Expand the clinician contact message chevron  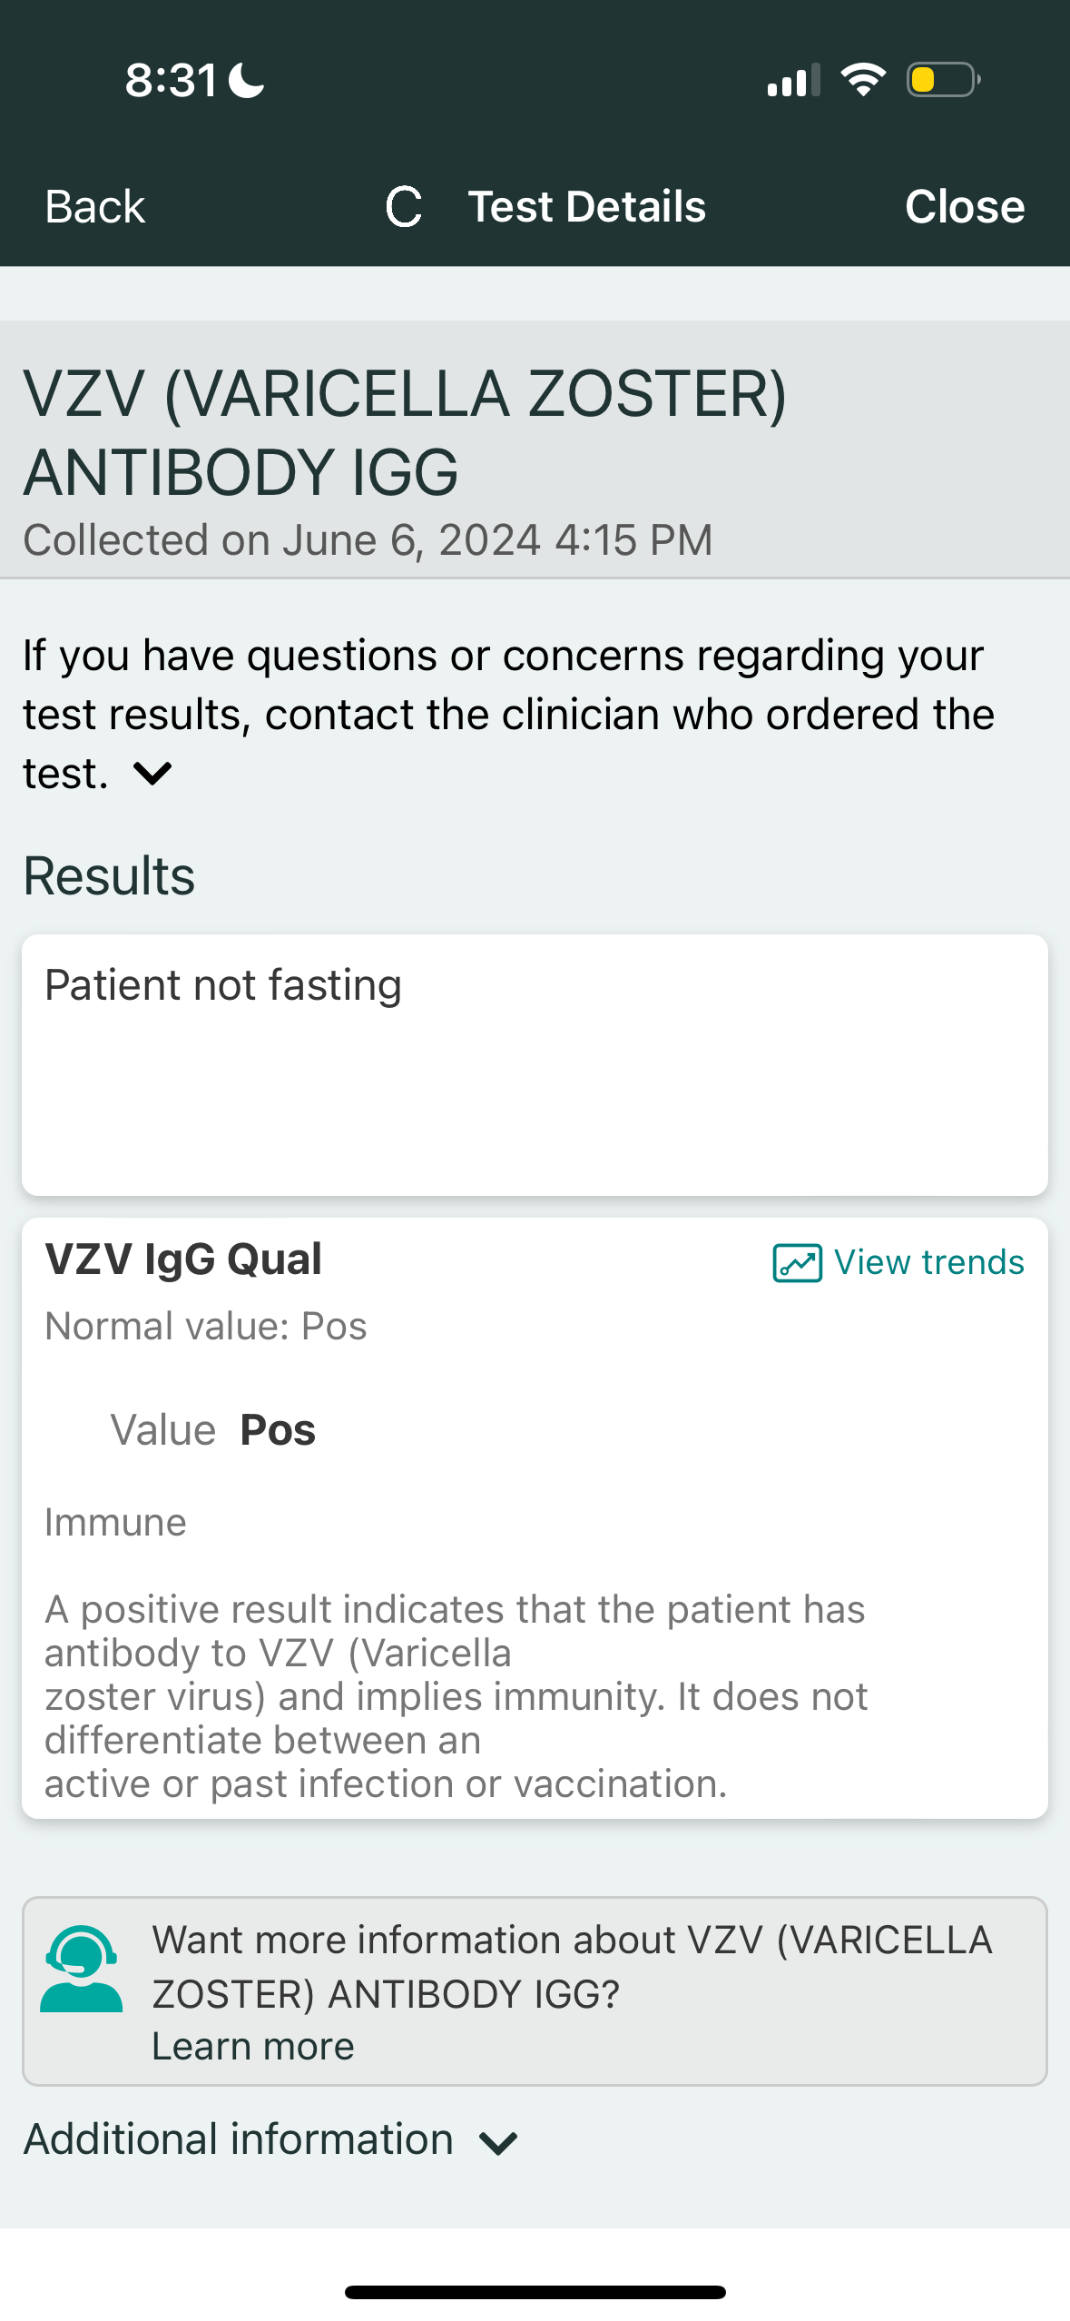(152, 774)
